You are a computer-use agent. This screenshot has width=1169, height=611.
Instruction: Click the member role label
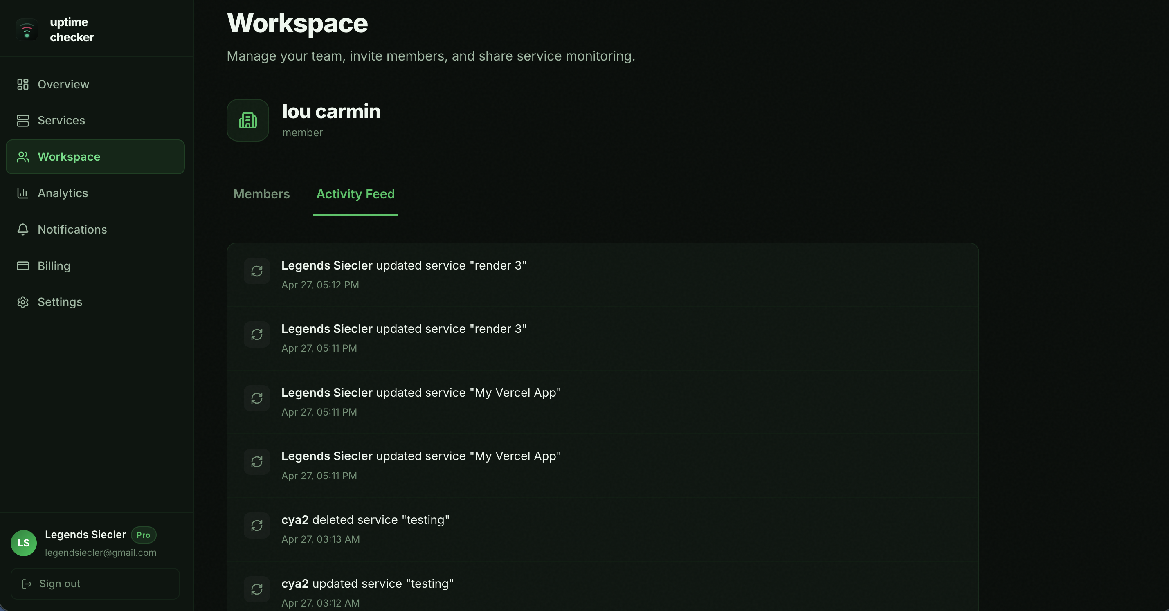(302, 133)
